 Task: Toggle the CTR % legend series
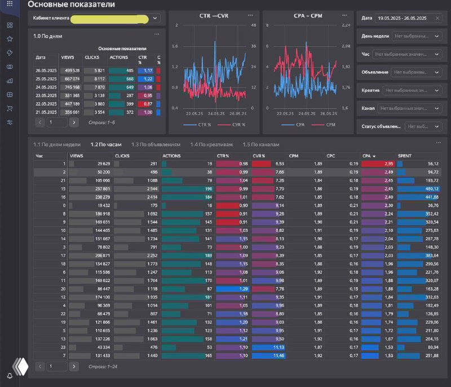198,125
